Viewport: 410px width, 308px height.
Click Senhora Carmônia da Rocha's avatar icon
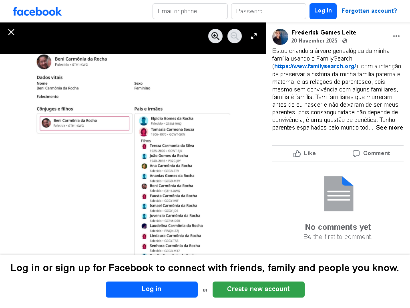pos(144,247)
